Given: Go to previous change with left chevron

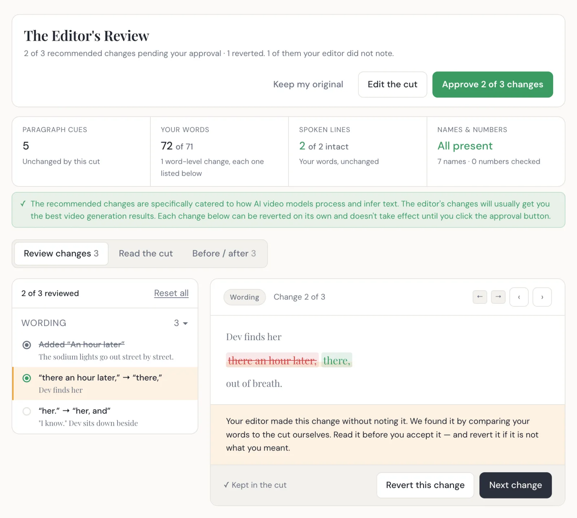Looking at the screenshot, I should [519, 297].
